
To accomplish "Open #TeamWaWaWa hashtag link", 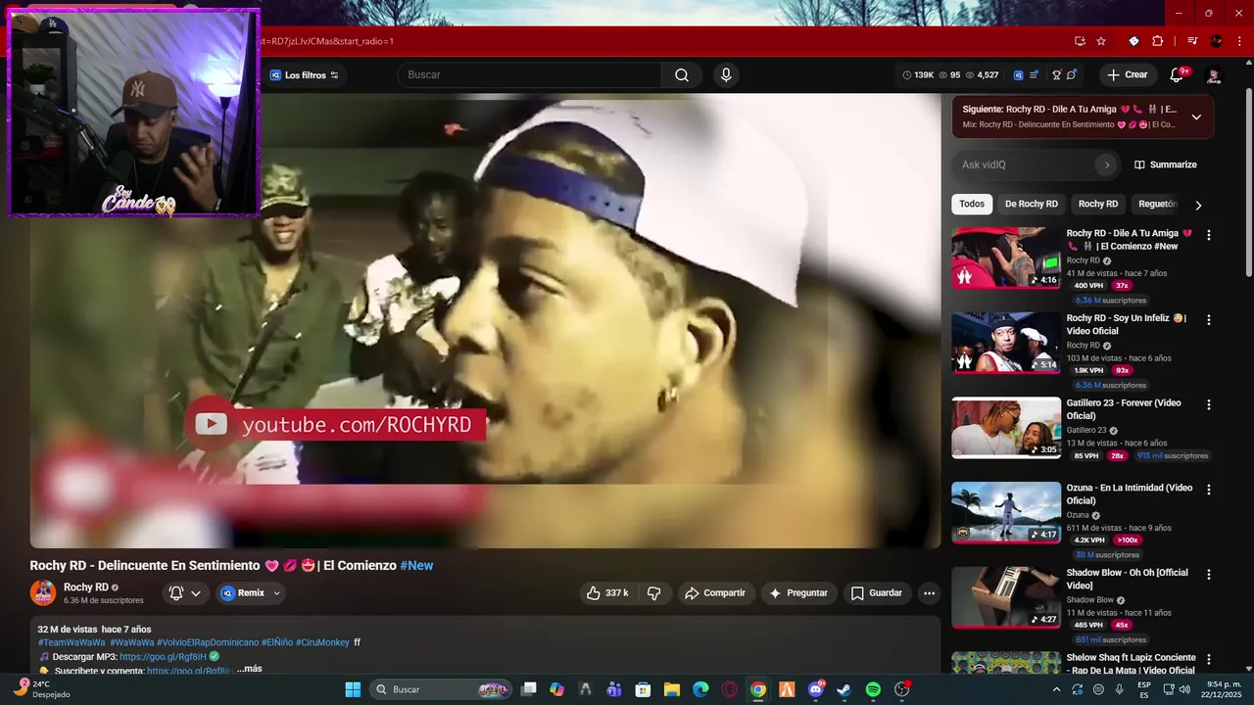I will pyautogui.click(x=72, y=642).
